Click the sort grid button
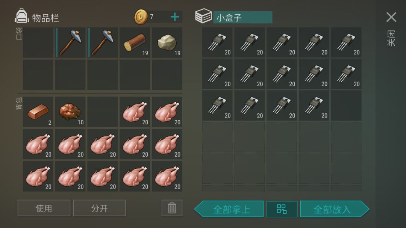Screen dimensions: 406x228 click(282, 209)
